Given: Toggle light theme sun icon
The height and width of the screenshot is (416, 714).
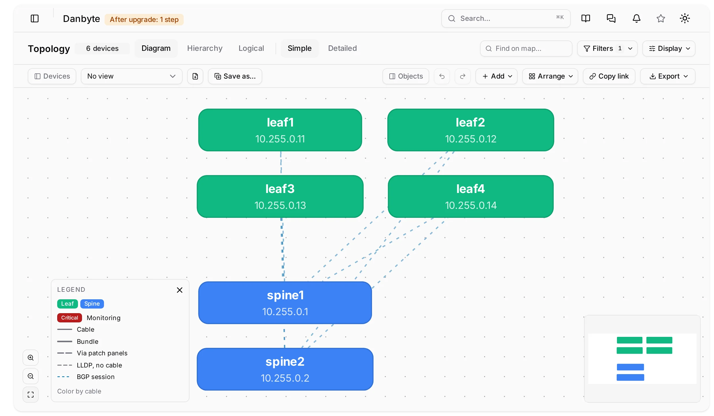Looking at the screenshot, I should 685,18.
